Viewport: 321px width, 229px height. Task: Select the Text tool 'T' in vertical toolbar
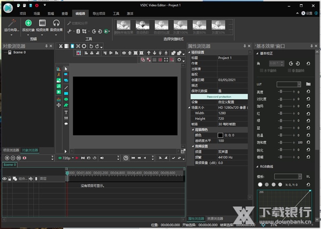coord(66,112)
